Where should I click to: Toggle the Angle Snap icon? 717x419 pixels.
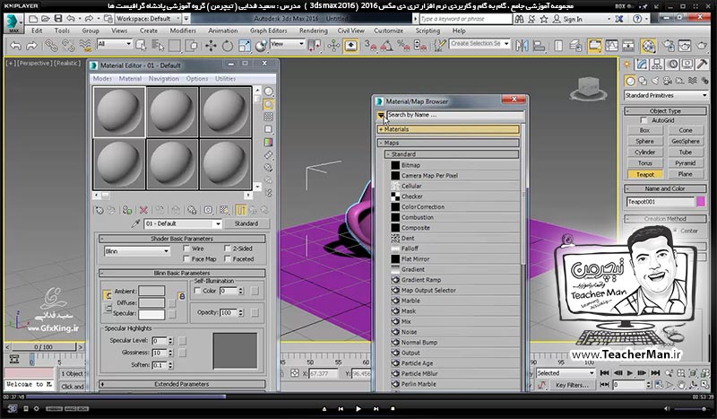(387, 46)
